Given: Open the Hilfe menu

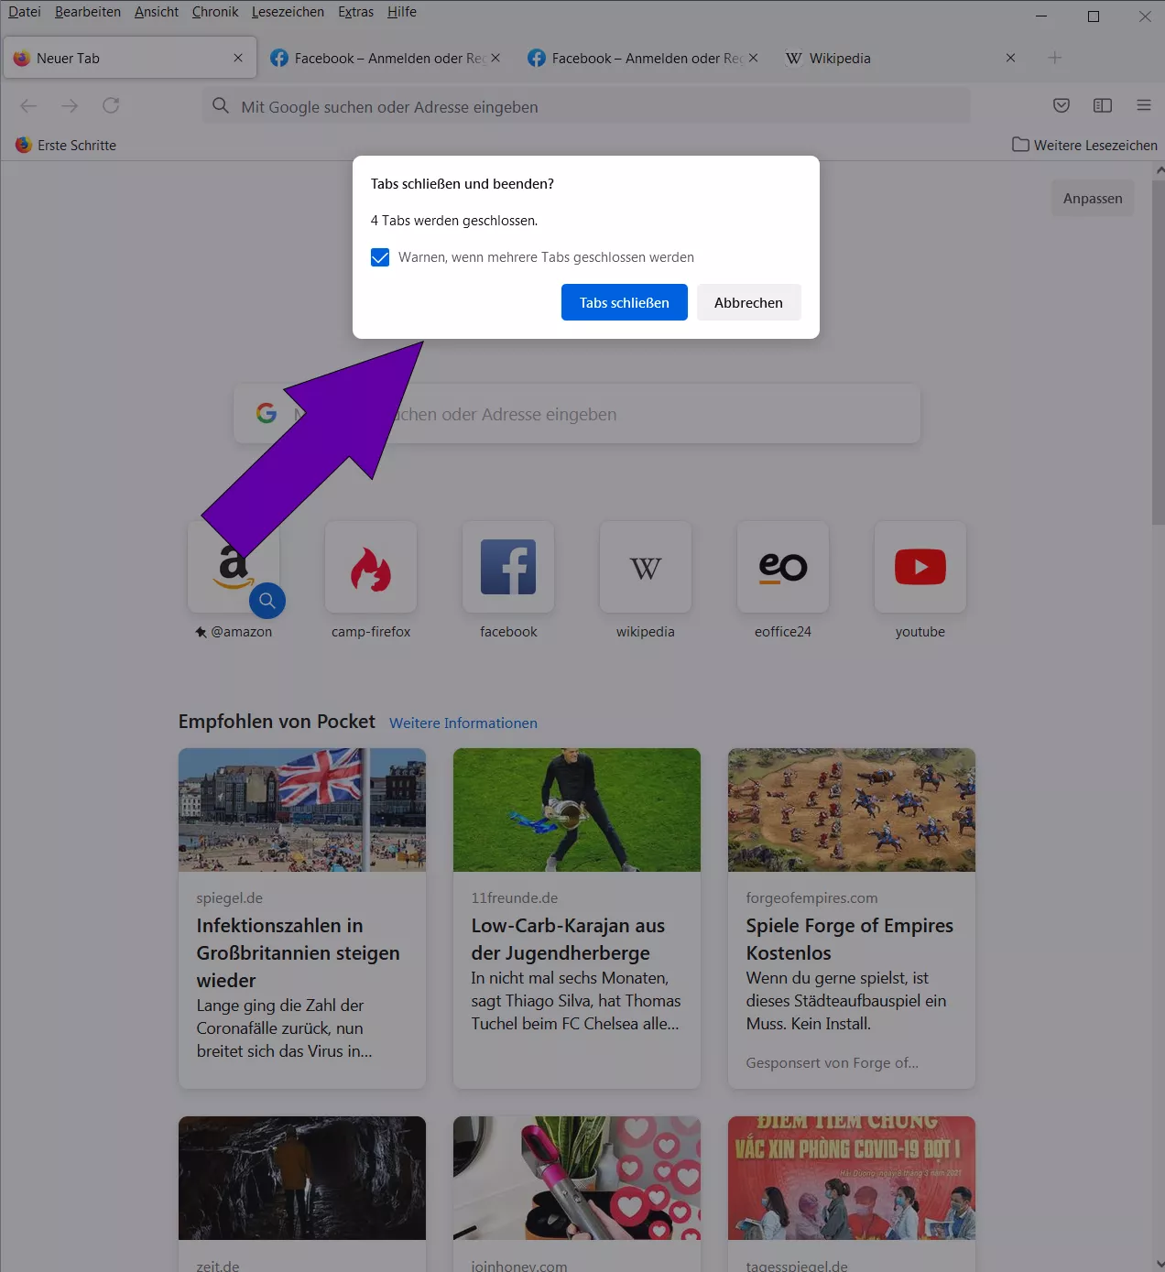Looking at the screenshot, I should [x=402, y=12].
